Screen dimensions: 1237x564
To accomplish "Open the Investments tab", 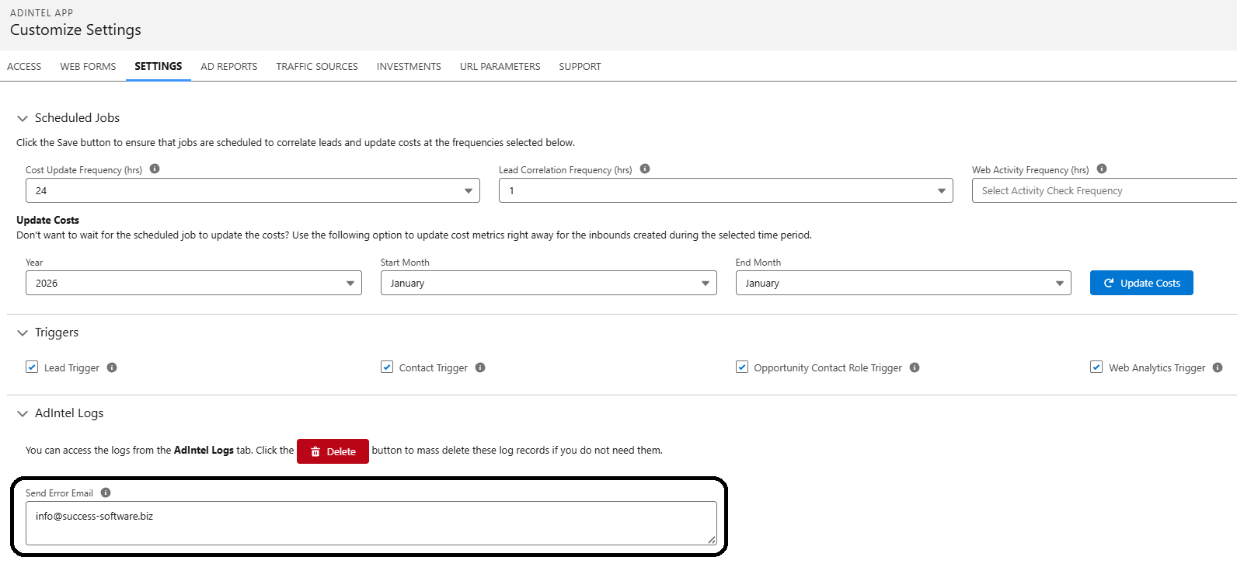I will pyautogui.click(x=409, y=66).
